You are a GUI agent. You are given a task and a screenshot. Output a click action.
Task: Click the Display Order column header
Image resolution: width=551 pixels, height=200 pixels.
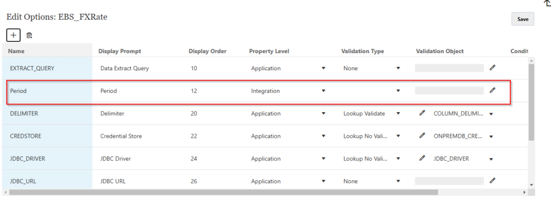207,51
